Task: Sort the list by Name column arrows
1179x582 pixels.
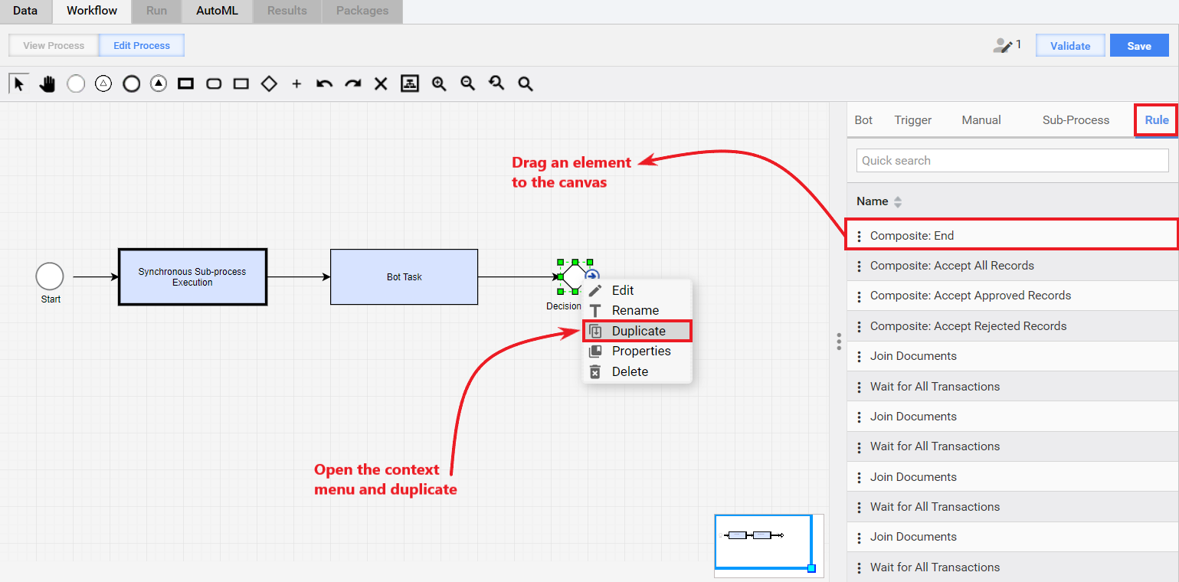Action: 898,201
